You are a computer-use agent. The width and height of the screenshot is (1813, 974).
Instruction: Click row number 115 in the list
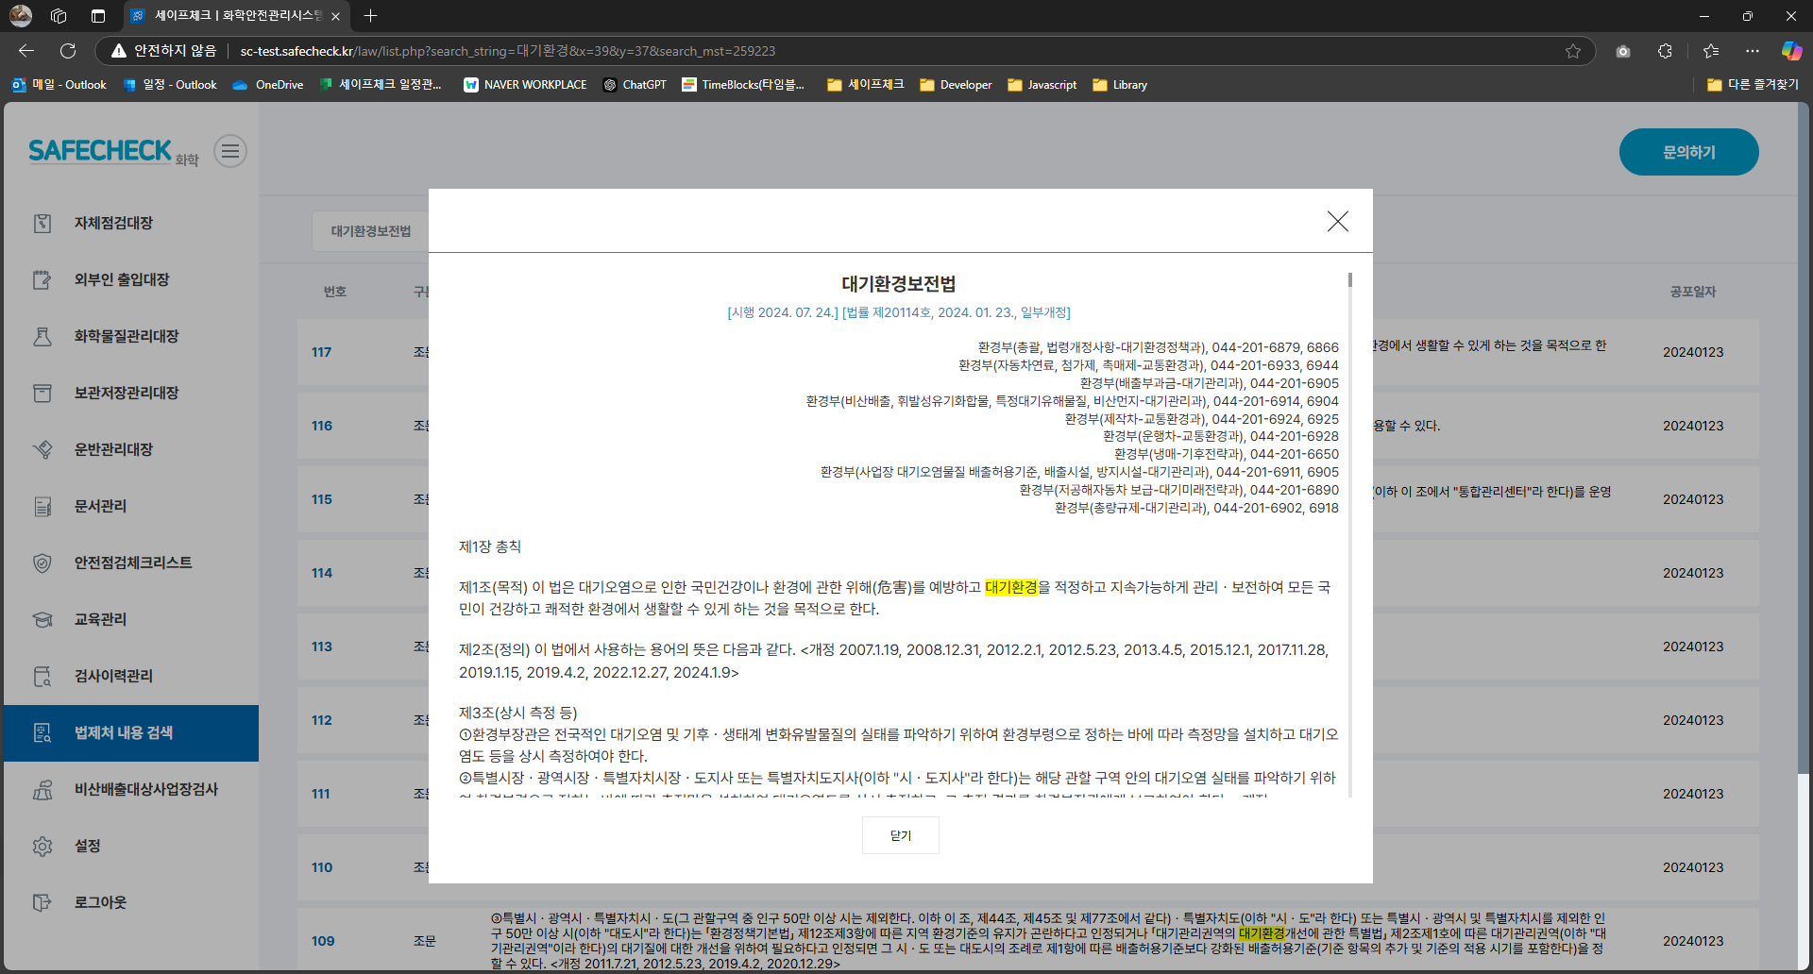click(322, 499)
